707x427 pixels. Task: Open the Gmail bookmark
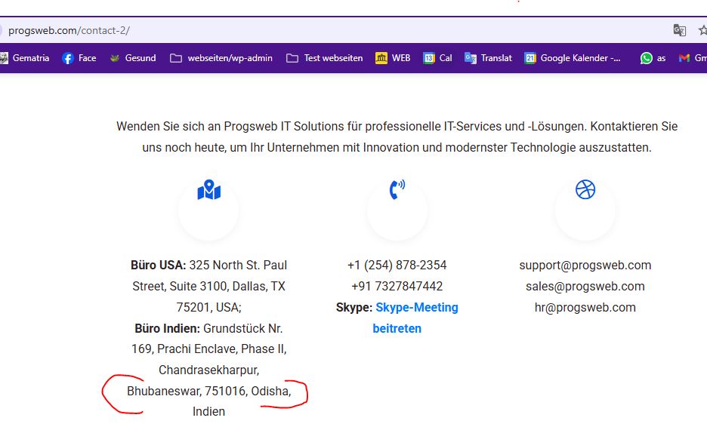(693, 58)
